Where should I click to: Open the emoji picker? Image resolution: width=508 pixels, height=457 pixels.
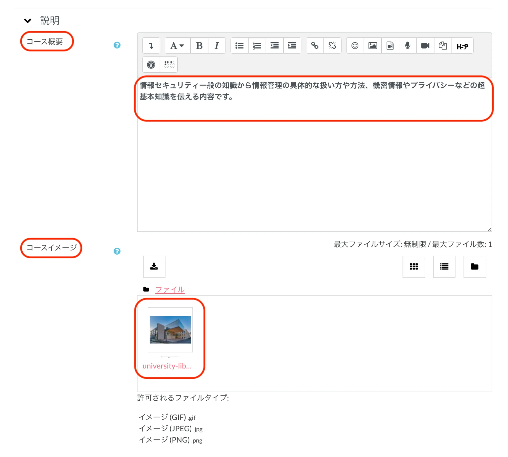[355, 46]
